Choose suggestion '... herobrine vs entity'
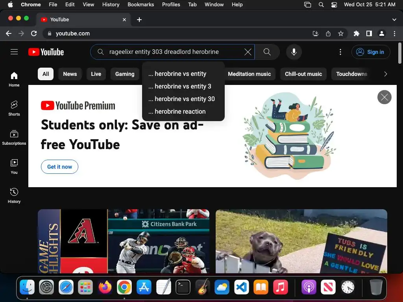 coord(183,74)
